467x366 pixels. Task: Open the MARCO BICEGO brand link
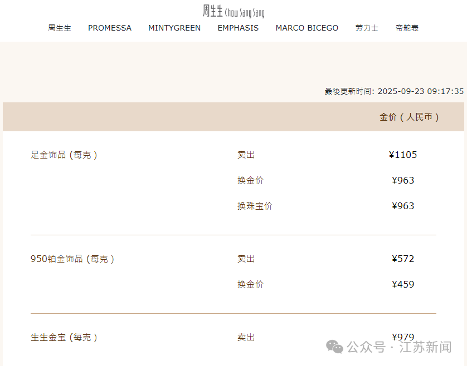(x=307, y=28)
